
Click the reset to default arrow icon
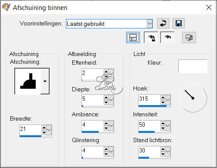tap(163, 23)
